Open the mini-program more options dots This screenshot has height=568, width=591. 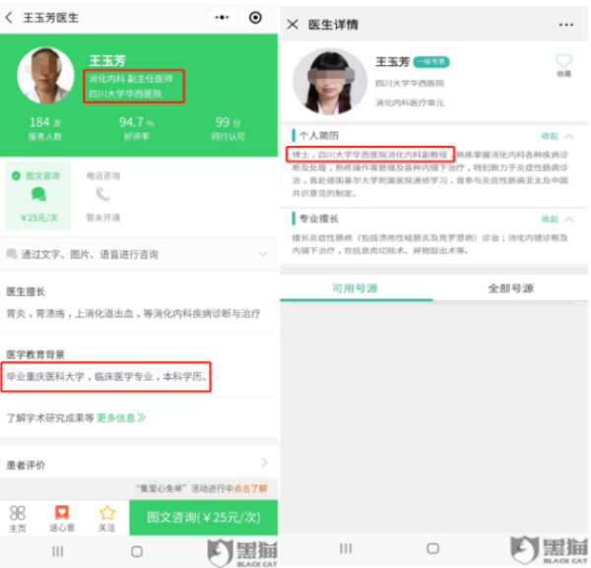coord(222,18)
